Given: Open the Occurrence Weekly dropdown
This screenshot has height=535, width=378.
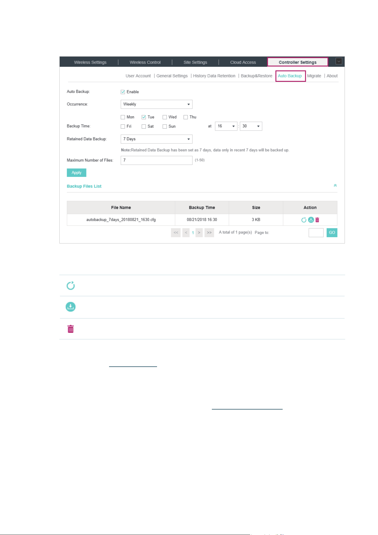Looking at the screenshot, I should (x=156, y=104).
